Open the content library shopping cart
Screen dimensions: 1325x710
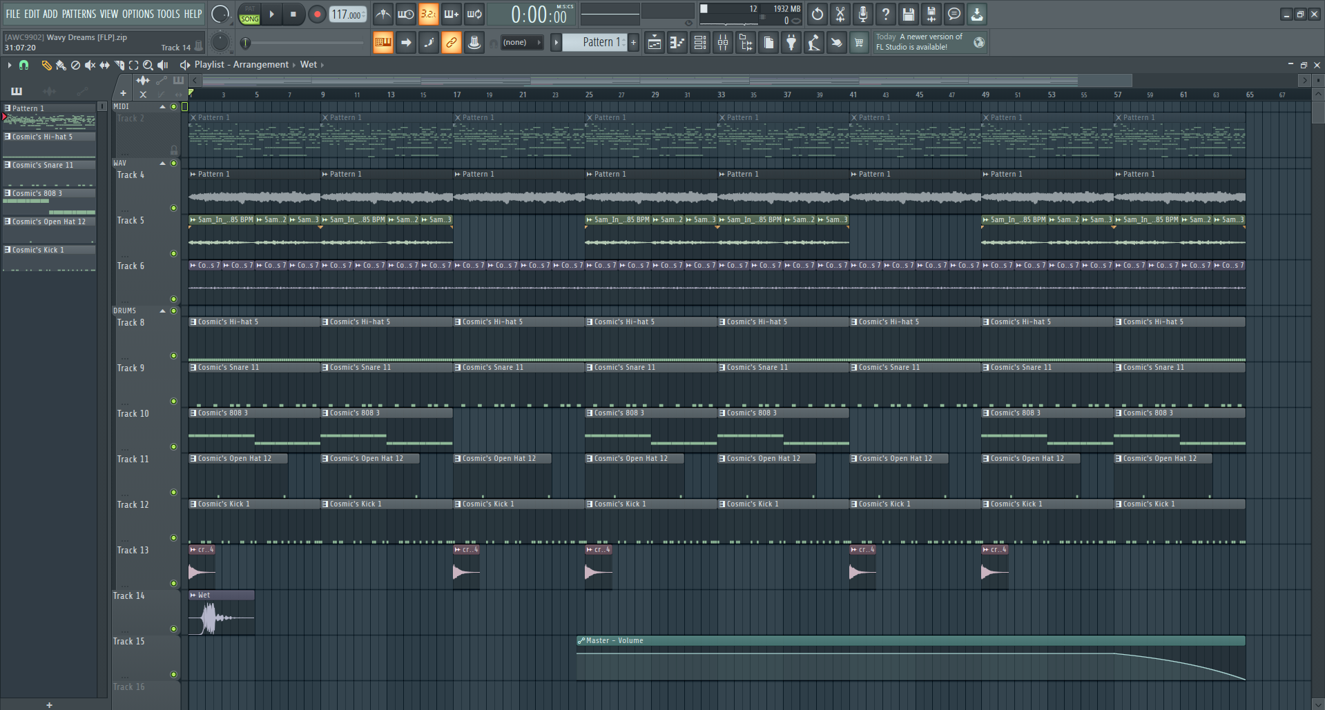click(x=859, y=43)
